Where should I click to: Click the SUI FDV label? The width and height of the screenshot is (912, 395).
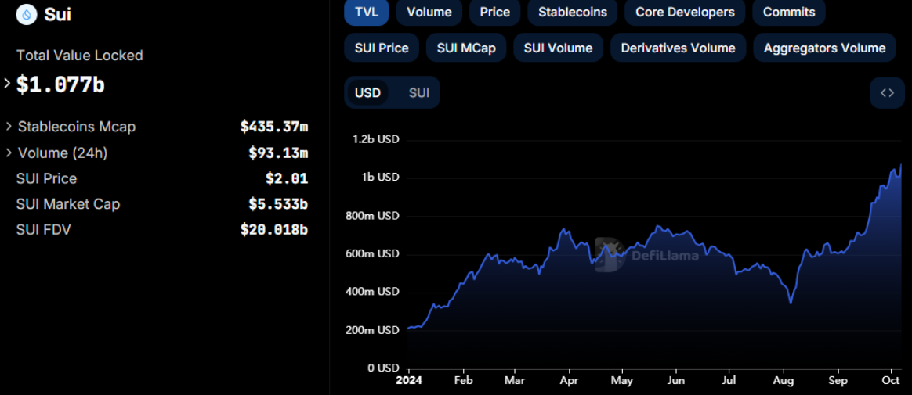[x=44, y=229]
